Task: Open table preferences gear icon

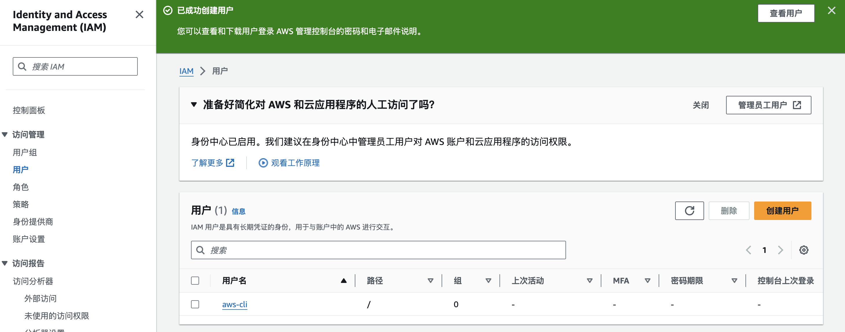Action: pyautogui.click(x=803, y=250)
